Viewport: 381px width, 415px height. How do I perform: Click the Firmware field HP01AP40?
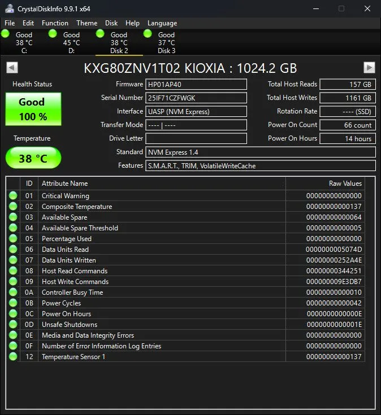pos(196,85)
